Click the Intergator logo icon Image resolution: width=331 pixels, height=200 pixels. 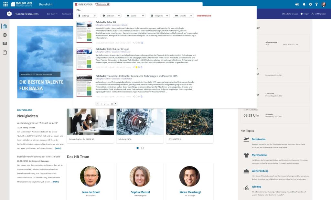point(76,4)
